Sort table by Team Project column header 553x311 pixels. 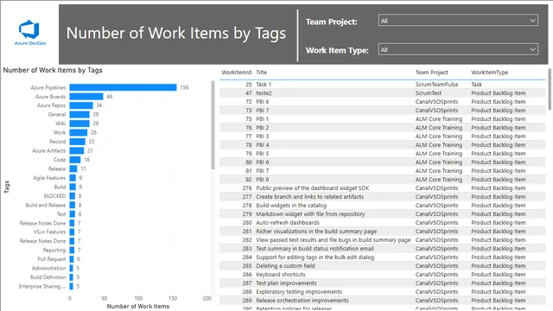click(x=432, y=73)
